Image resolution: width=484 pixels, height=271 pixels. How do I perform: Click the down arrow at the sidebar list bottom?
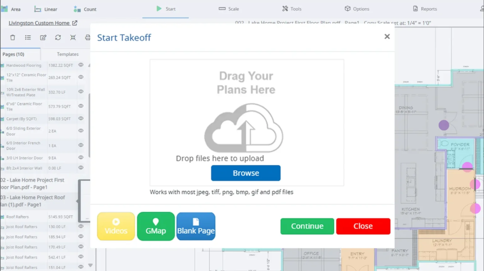(x=90, y=265)
